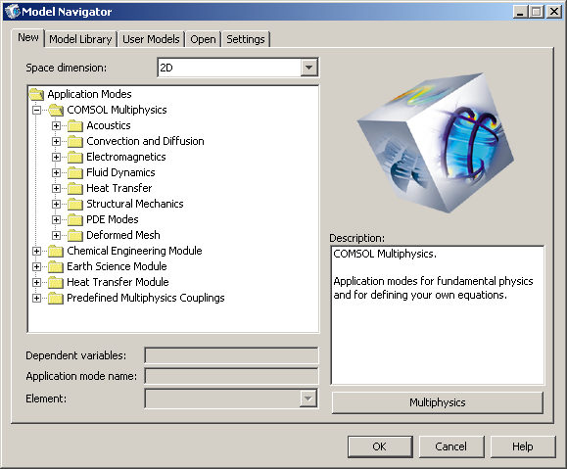Expand the PDE Modes node

point(56,220)
